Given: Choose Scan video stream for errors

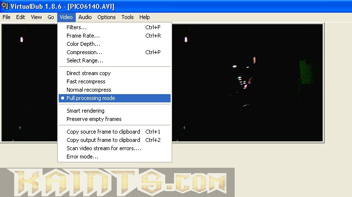Looking at the screenshot, I should click(x=114, y=148).
